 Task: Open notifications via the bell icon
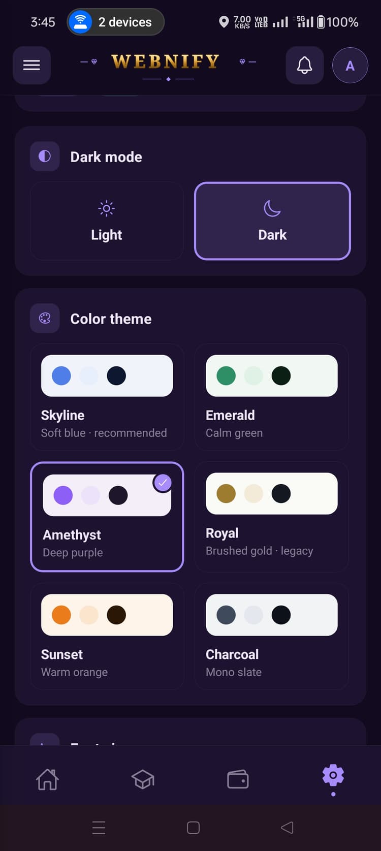coord(304,65)
